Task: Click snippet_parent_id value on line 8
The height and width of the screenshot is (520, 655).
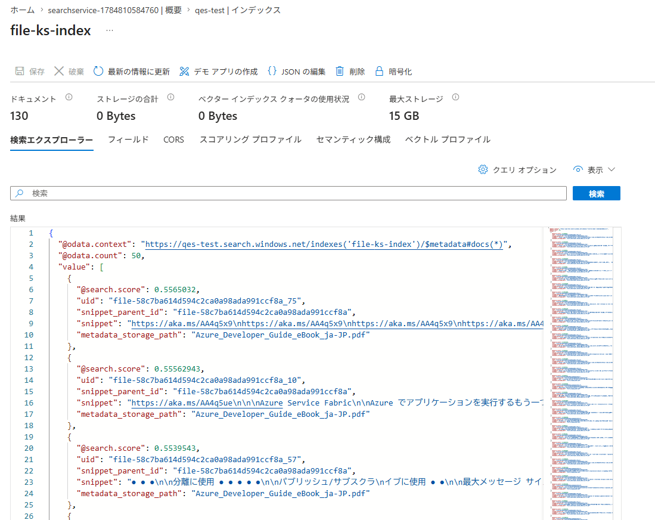Action: (x=262, y=312)
